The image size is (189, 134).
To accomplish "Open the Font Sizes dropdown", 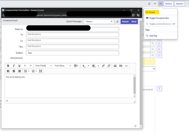I will pos(63,66).
